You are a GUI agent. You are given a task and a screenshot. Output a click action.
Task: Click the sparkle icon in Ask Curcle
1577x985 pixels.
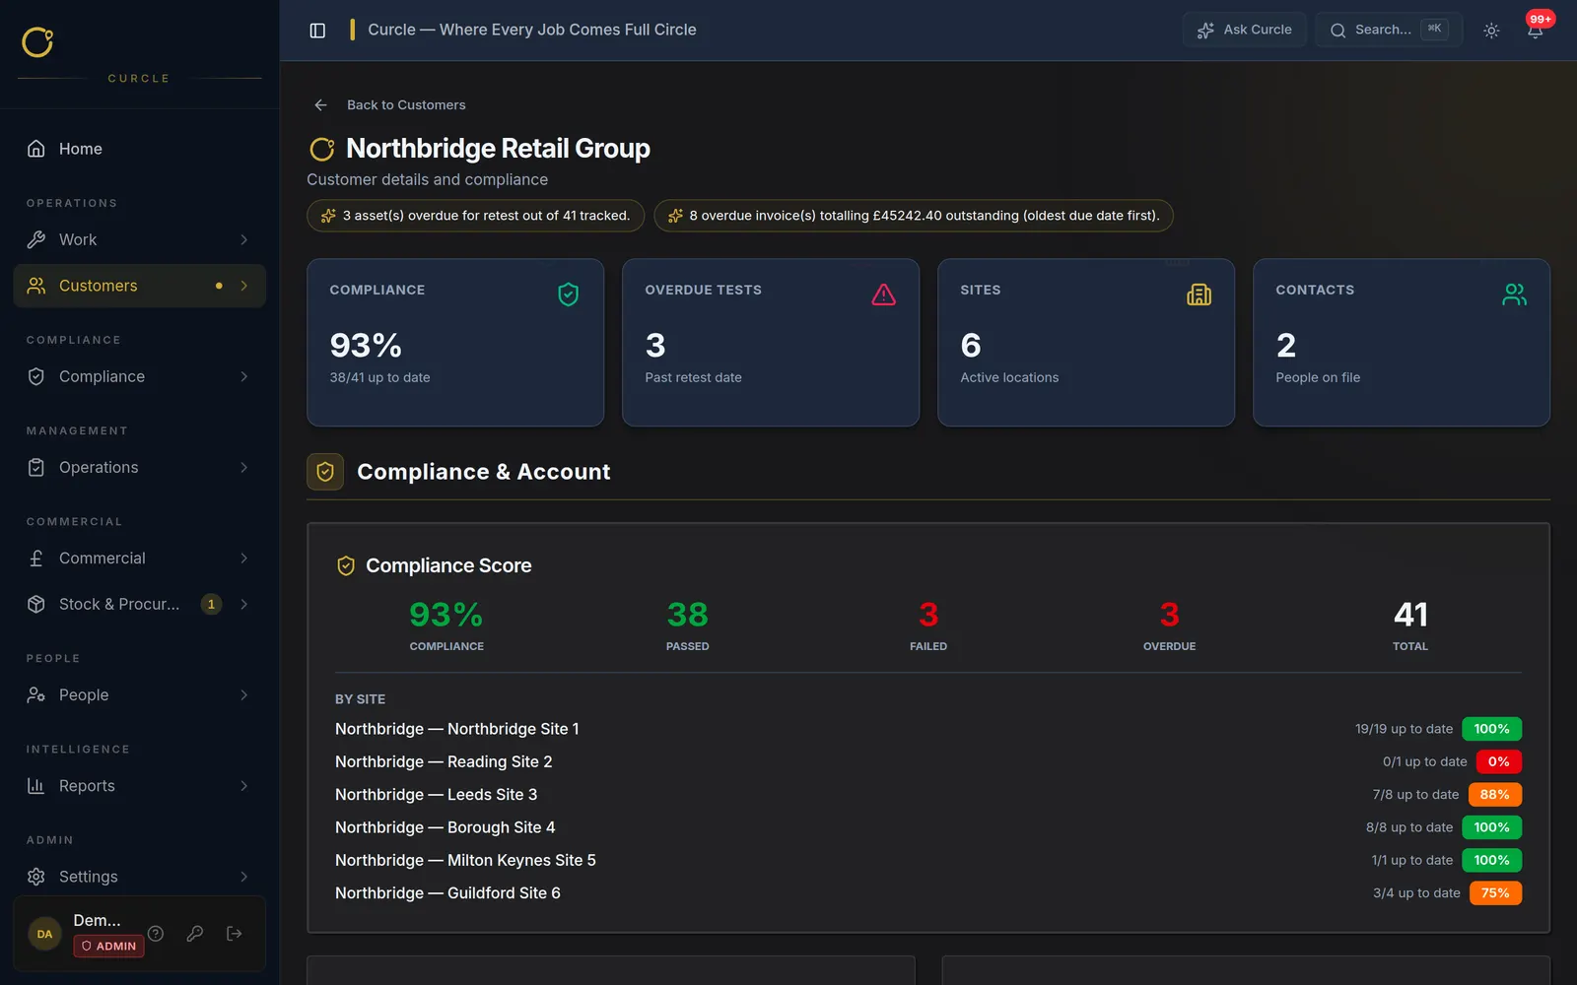coord(1205,31)
